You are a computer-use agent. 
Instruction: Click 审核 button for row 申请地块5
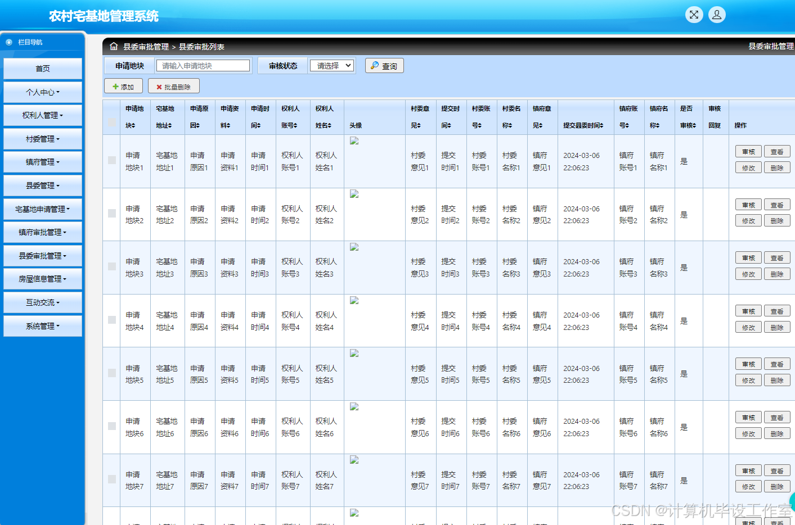pyautogui.click(x=748, y=364)
